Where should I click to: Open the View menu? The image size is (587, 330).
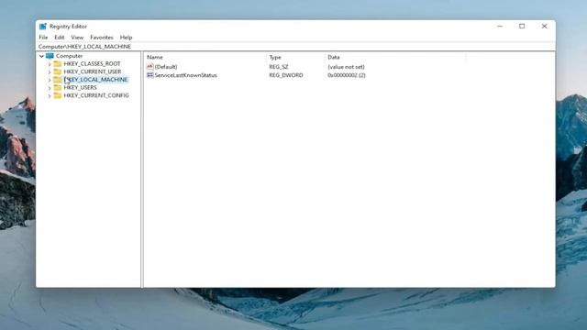coord(77,38)
